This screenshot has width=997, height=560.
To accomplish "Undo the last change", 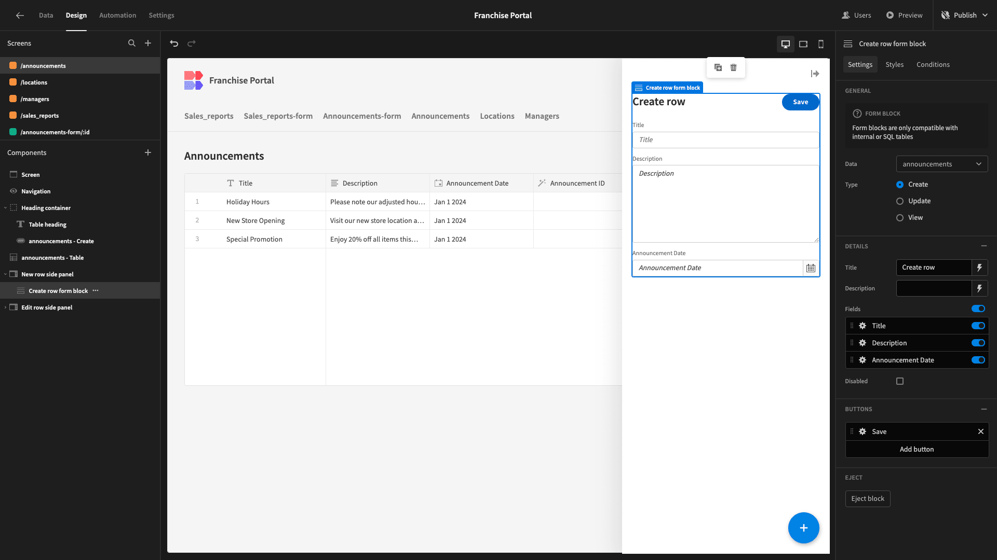I will 174,44.
